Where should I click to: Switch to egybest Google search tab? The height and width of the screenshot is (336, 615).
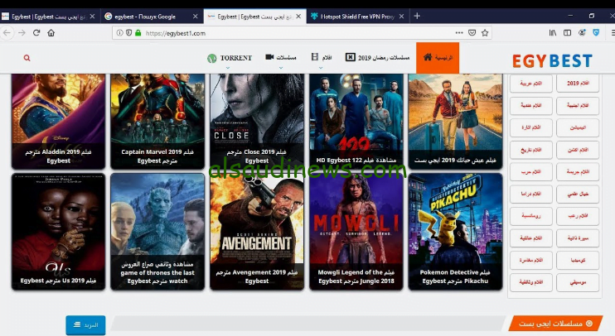[x=152, y=17]
